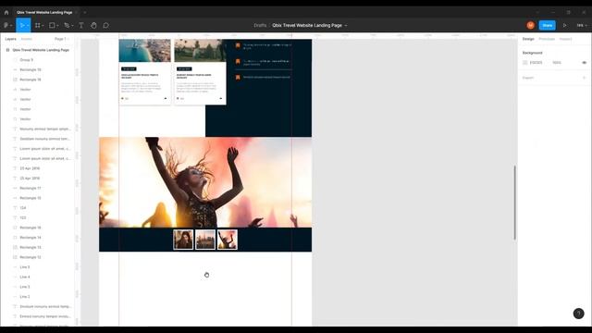The height and width of the screenshot is (333, 592).
Task: Switch to the Layers tab
Action: pyautogui.click(x=10, y=39)
